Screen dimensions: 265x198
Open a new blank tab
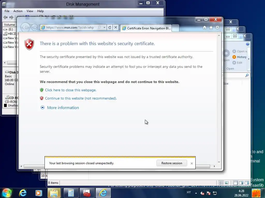[x=175, y=28]
